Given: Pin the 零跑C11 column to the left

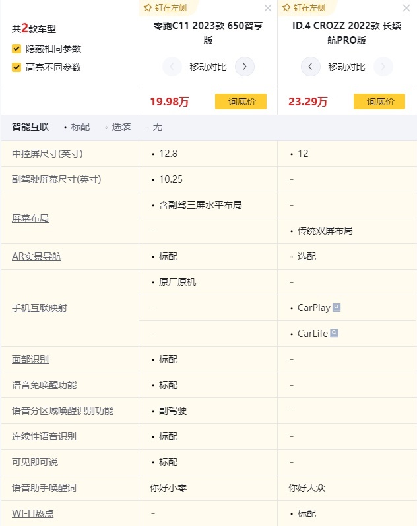Looking at the screenshot, I should 165,8.
